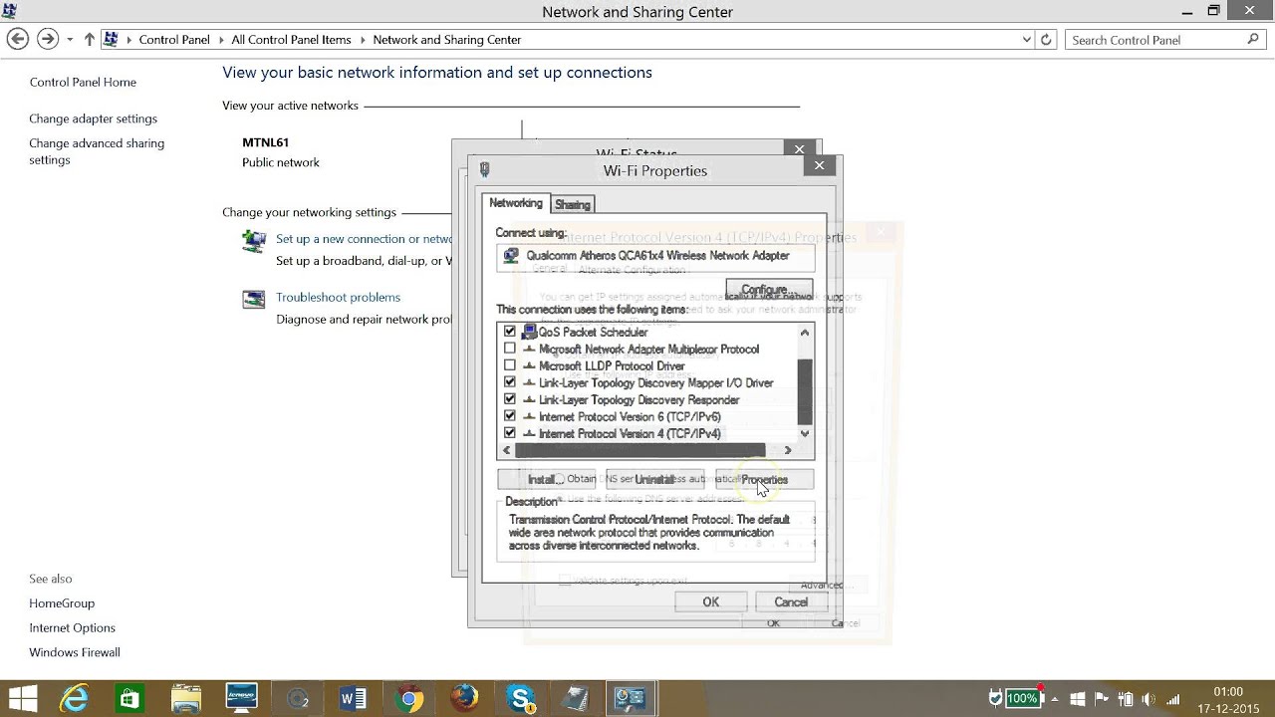Click the power plug battery tray icon
The height and width of the screenshot is (717, 1275).
click(1126, 699)
